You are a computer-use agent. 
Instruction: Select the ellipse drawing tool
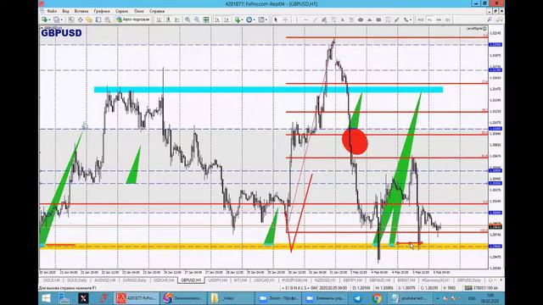(x=360, y=19)
